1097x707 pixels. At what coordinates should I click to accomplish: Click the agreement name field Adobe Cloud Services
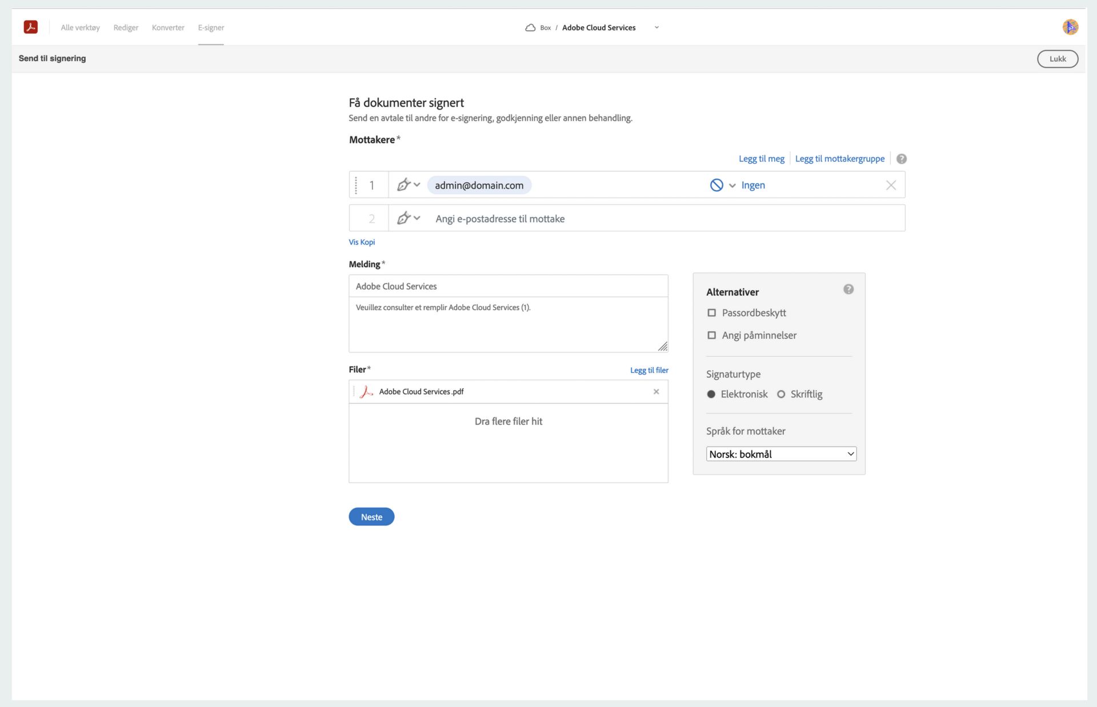(x=509, y=286)
